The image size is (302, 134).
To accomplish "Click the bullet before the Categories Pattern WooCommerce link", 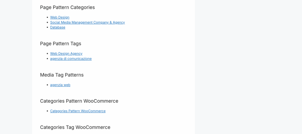I will point(47,111).
